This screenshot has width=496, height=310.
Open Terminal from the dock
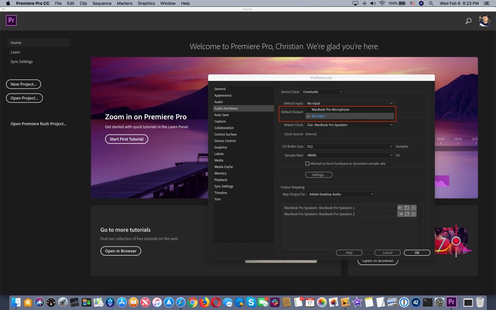[428, 302]
